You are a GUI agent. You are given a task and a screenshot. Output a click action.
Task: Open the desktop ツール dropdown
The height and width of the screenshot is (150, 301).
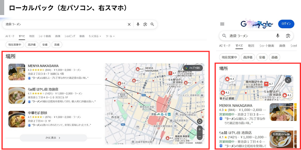tap(110, 36)
